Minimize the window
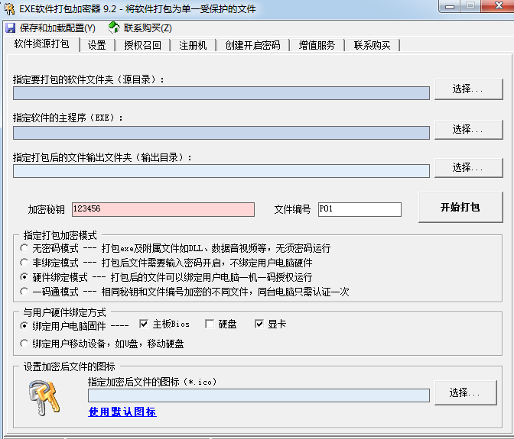The image size is (514, 439). click(450, 6)
